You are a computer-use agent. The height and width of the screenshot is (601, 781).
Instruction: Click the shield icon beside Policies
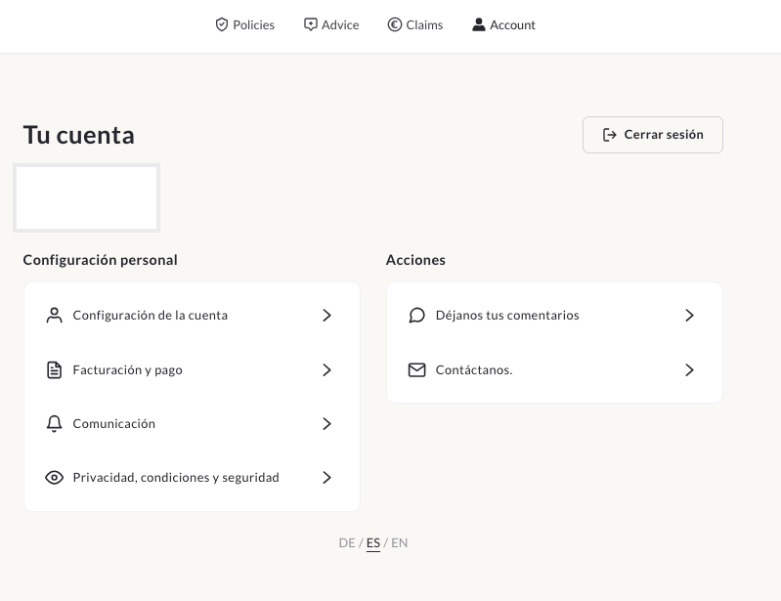tap(222, 24)
